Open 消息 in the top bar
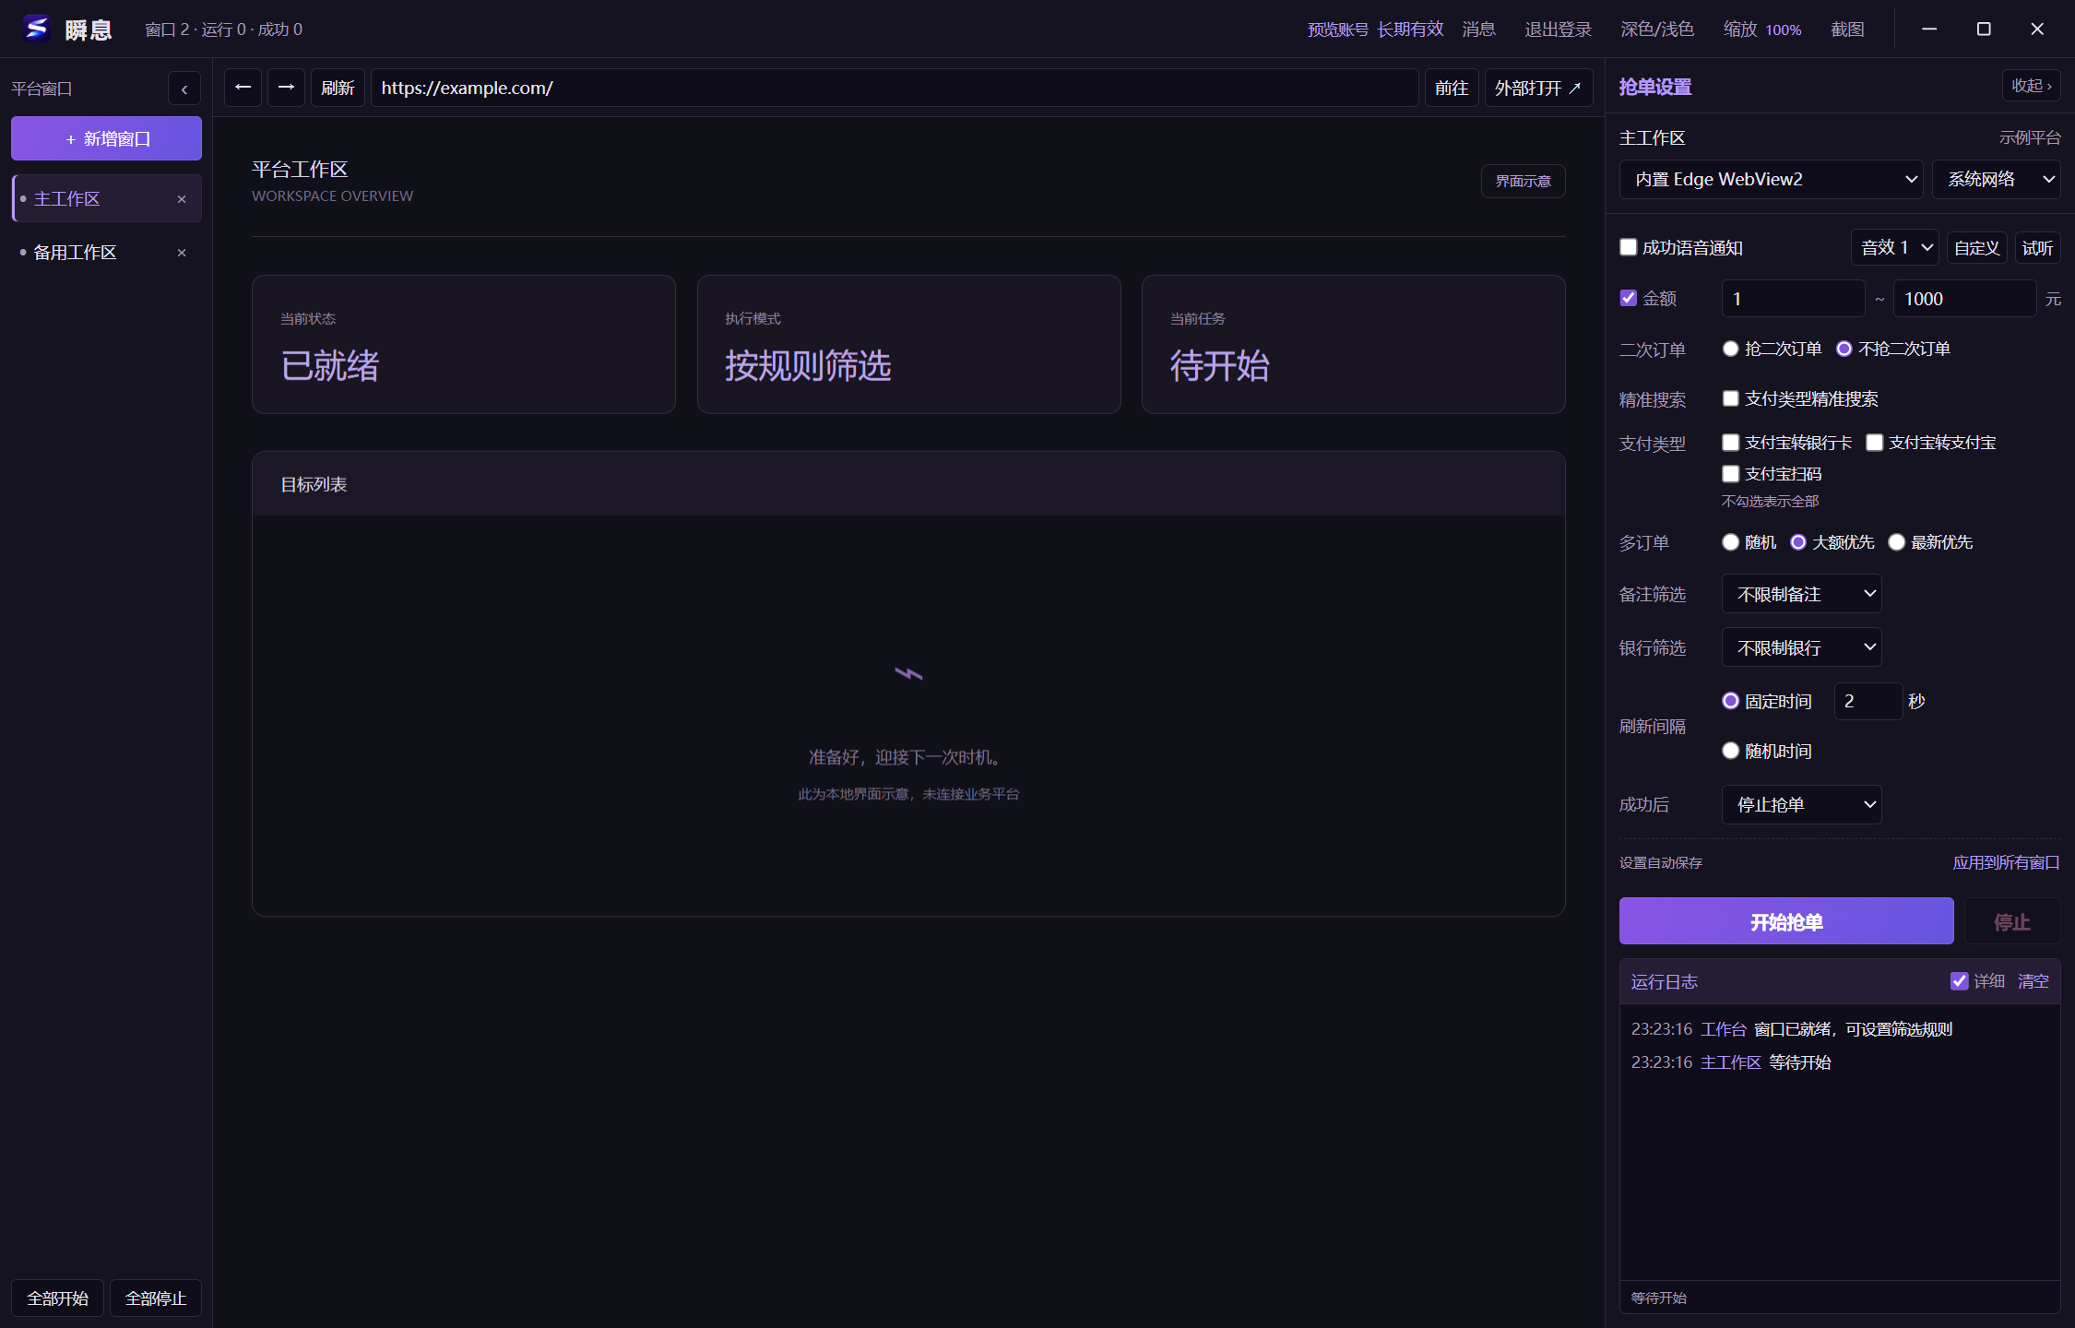The image size is (2075, 1328). [x=1478, y=30]
